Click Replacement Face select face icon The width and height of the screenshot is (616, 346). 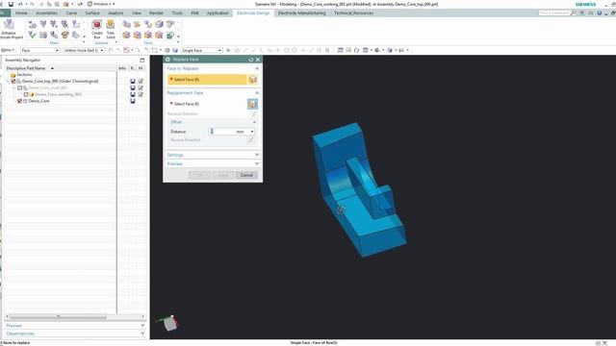point(252,104)
